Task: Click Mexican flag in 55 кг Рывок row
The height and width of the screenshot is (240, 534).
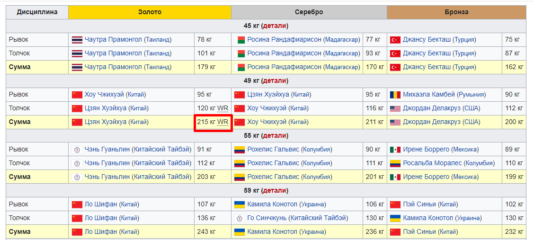Action: 395,150
